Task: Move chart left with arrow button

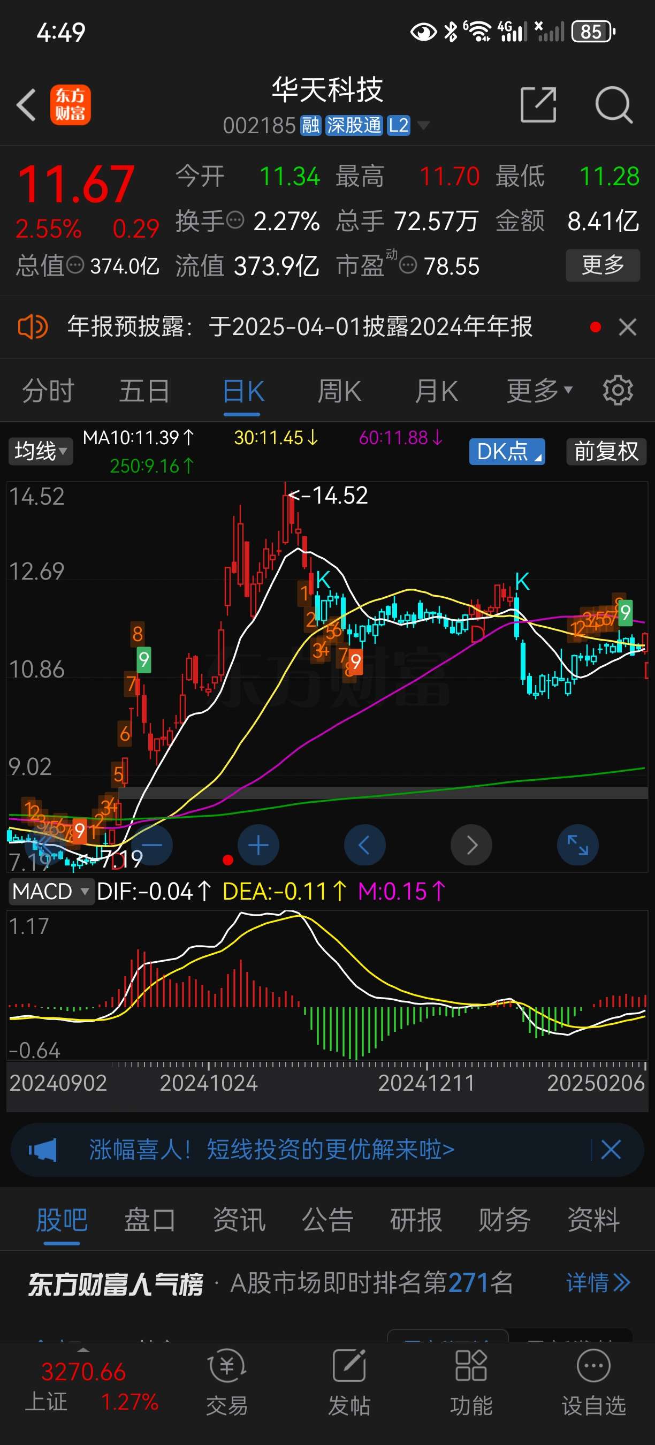Action: pos(364,845)
